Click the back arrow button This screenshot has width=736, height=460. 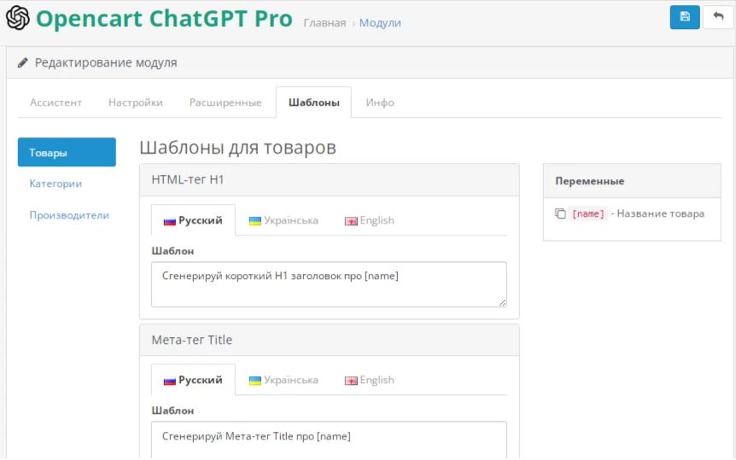click(x=718, y=17)
